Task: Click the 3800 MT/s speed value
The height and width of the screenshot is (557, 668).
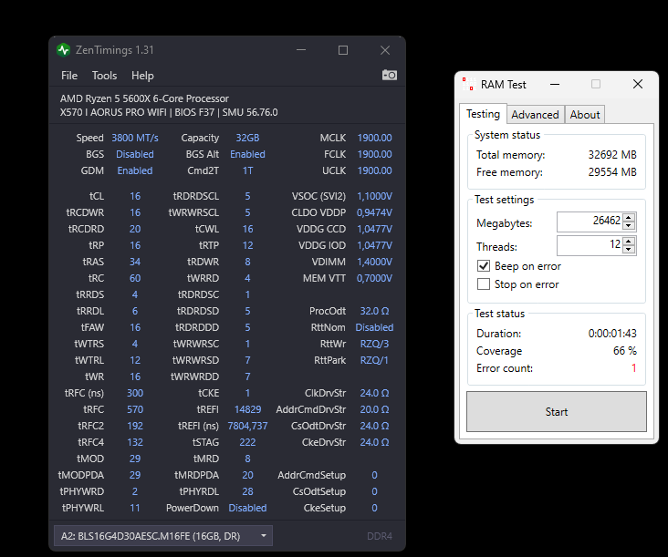Action: coord(135,138)
